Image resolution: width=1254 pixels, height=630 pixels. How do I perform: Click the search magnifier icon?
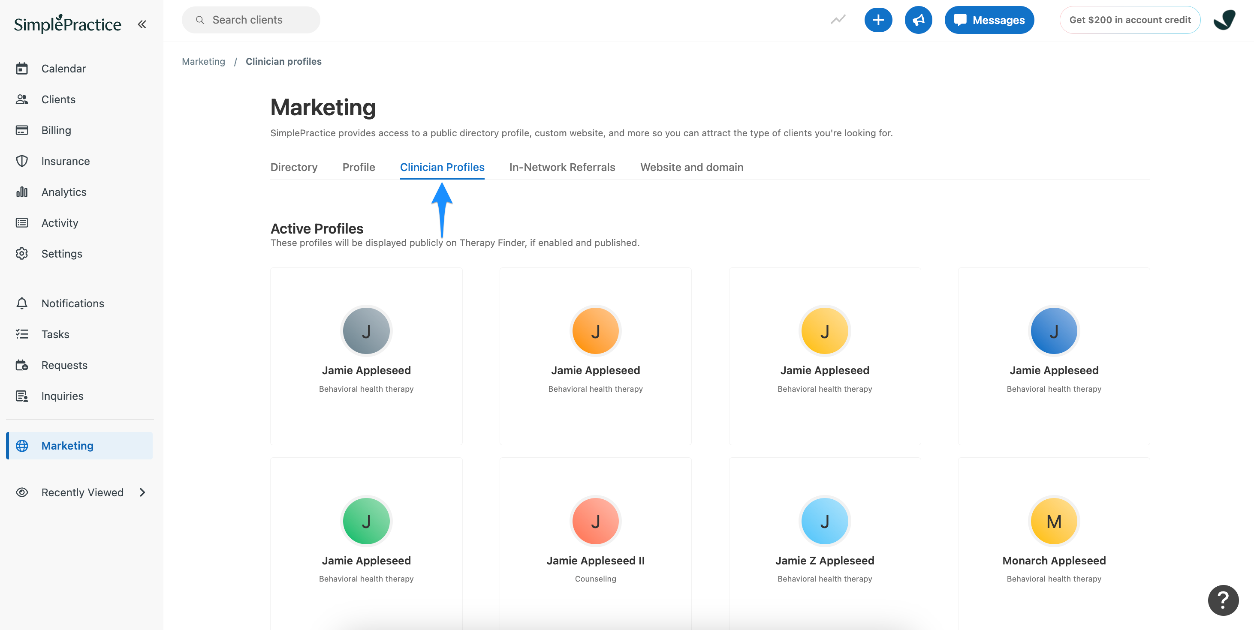pyautogui.click(x=200, y=20)
